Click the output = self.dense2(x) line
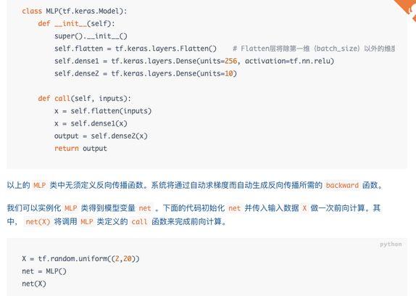 pos(101,136)
